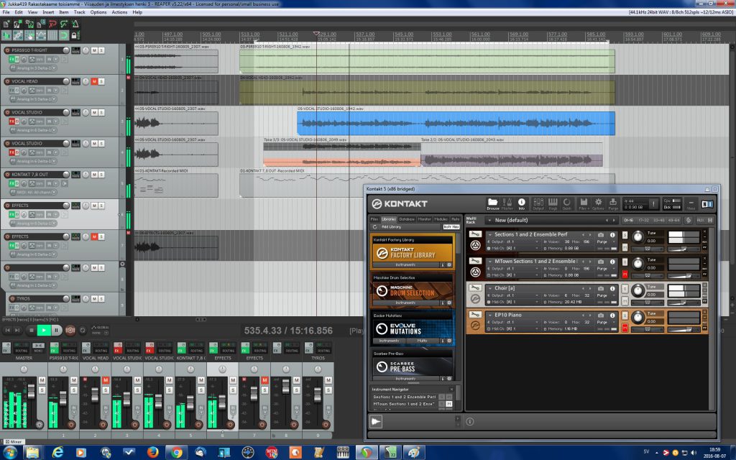This screenshot has width=736, height=460.
Task: Click the Mixer tab at the bottom
Action: point(14,442)
